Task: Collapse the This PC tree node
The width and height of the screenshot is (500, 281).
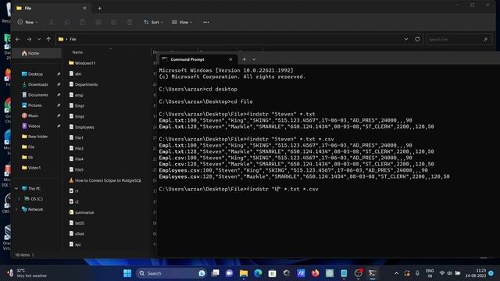Action: pyautogui.click(x=16, y=189)
